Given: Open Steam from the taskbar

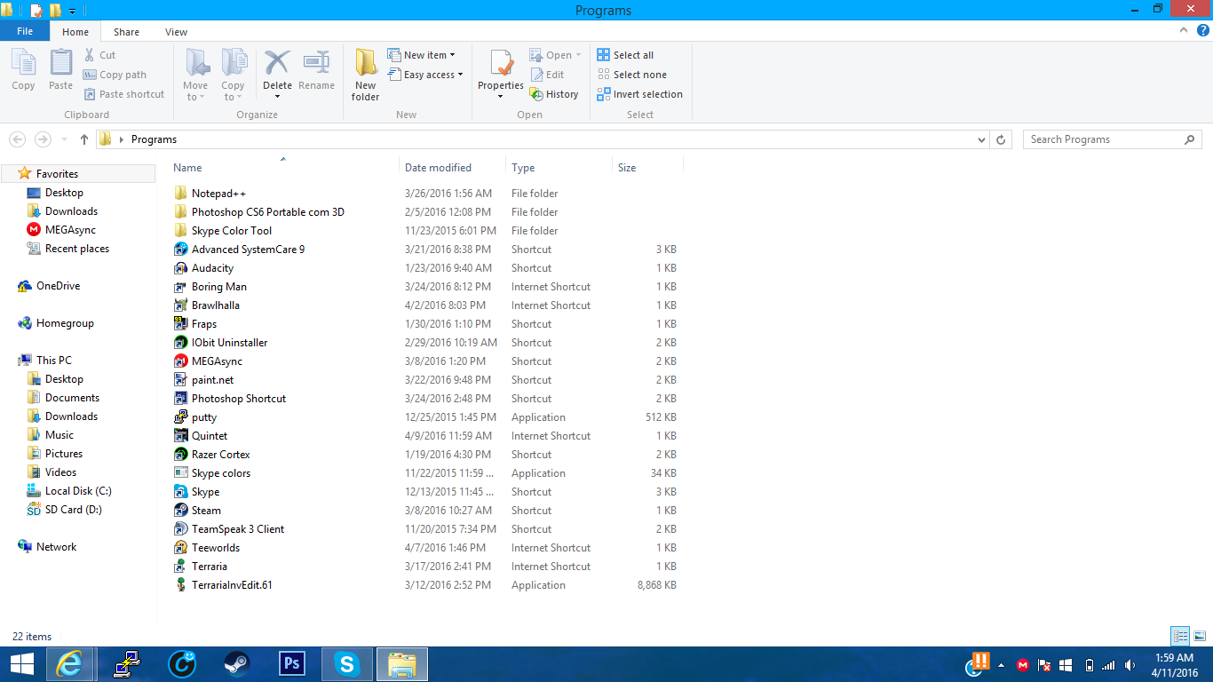Looking at the screenshot, I should [x=235, y=664].
